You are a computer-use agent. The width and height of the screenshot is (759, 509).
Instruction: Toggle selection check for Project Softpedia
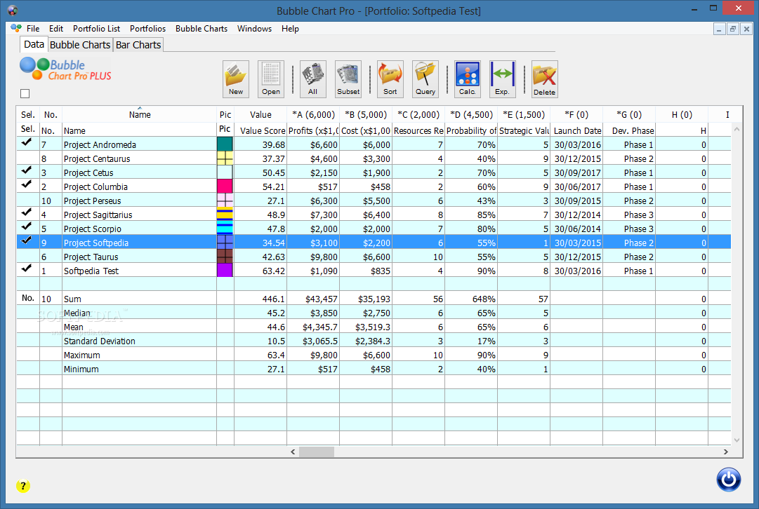pos(27,242)
